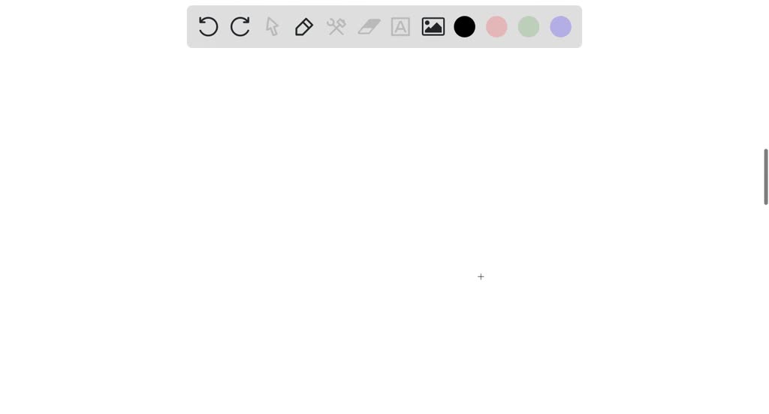
Task: Select the text box tool
Action: point(401,26)
